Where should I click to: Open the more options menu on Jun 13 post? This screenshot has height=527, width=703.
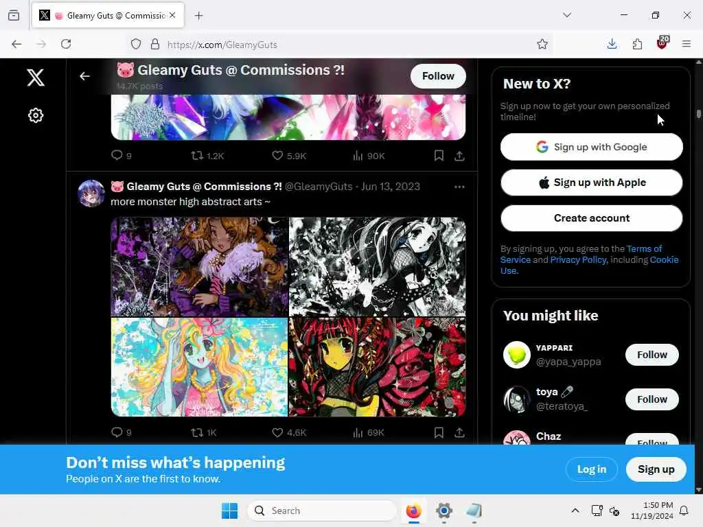click(459, 187)
